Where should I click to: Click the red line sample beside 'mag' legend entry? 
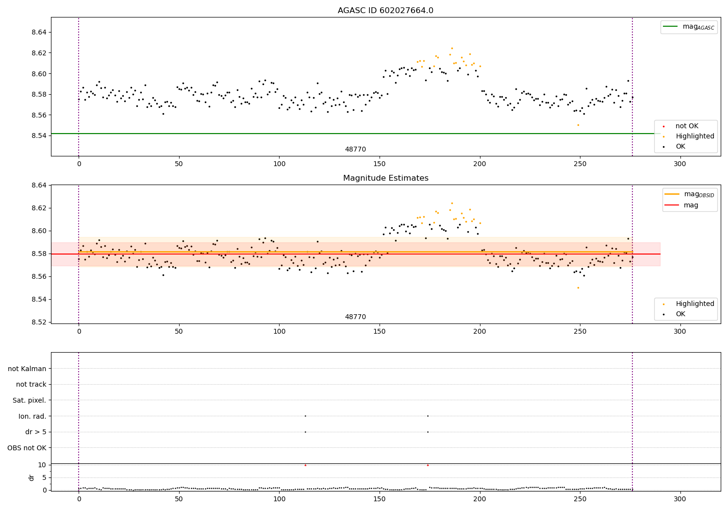pyautogui.click(x=672, y=205)
